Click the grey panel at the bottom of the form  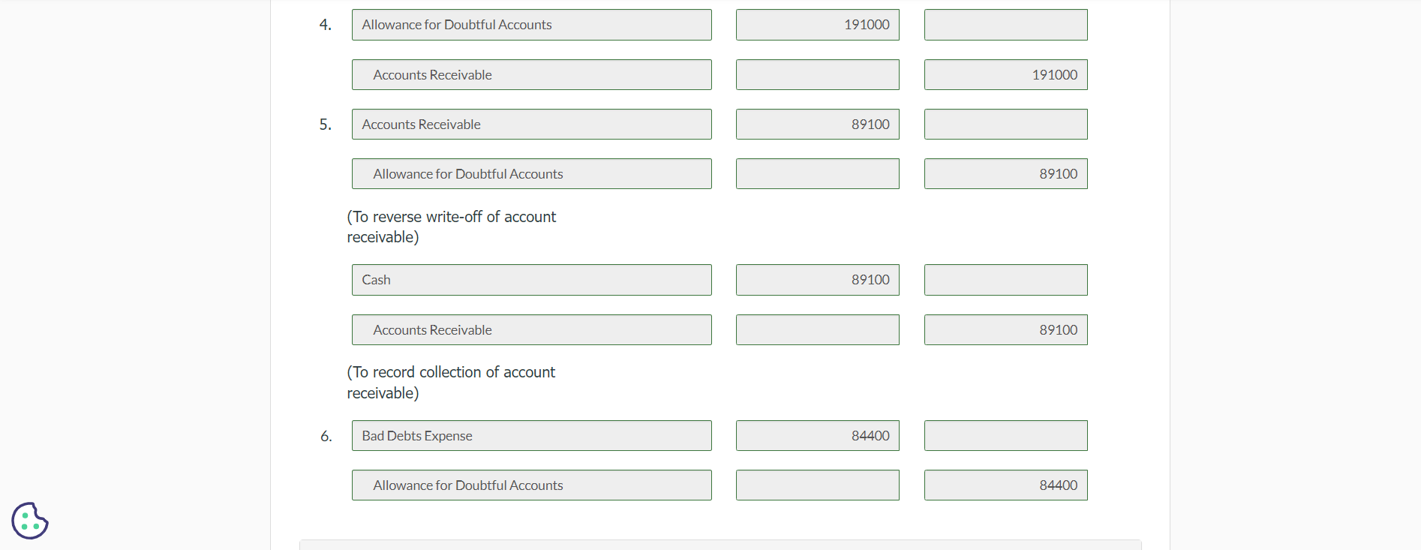point(719,545)
